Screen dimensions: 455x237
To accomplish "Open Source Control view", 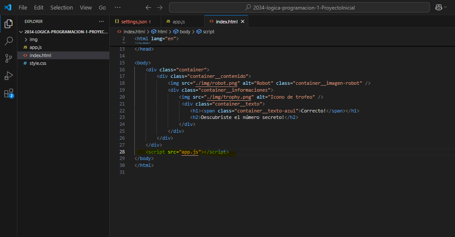I will (8, 58).
